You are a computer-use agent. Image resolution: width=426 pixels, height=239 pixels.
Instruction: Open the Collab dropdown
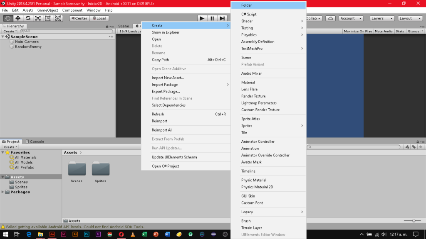coord(315,18)
